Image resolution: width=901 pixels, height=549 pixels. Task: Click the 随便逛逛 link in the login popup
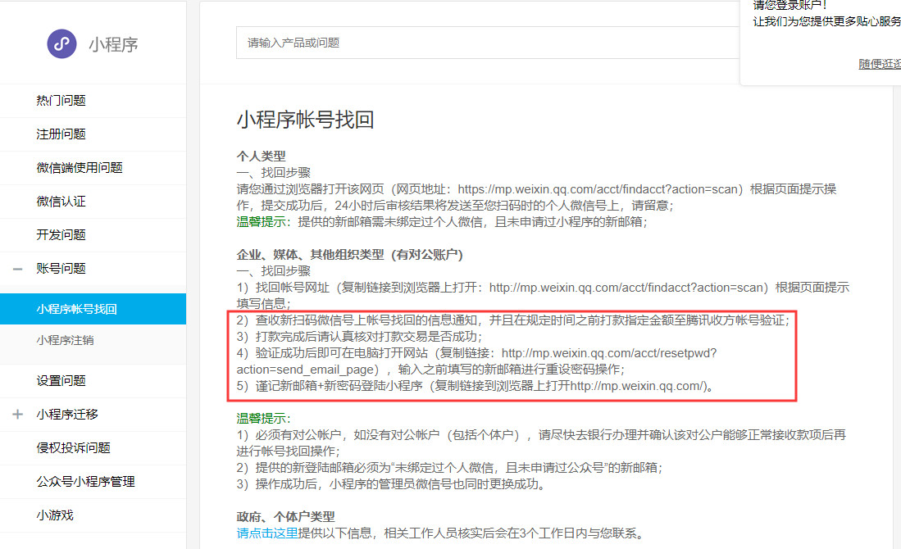click(x=880, y=64)
